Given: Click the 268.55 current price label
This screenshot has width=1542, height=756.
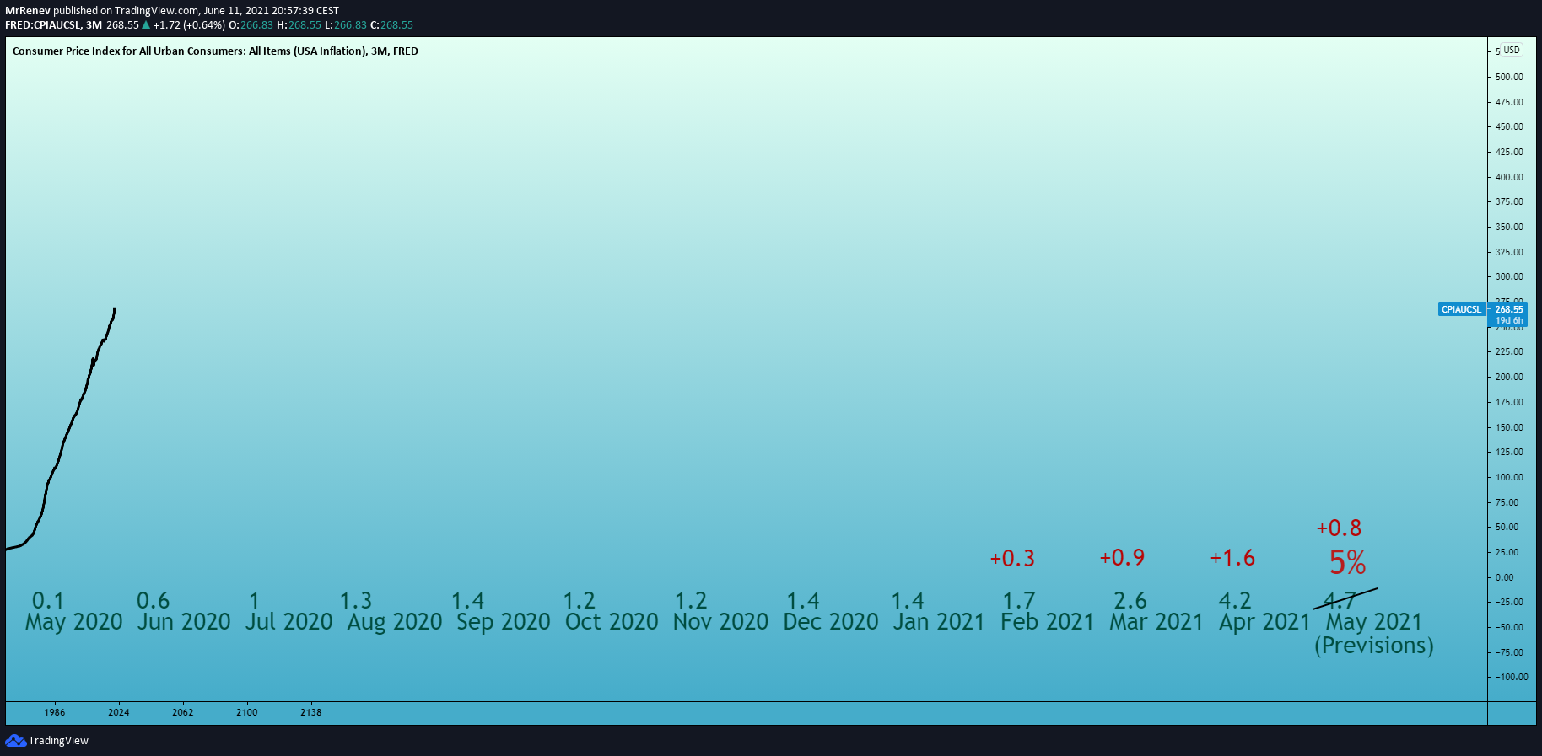Looking at the screenshot, I should (x=1509, y=309).
